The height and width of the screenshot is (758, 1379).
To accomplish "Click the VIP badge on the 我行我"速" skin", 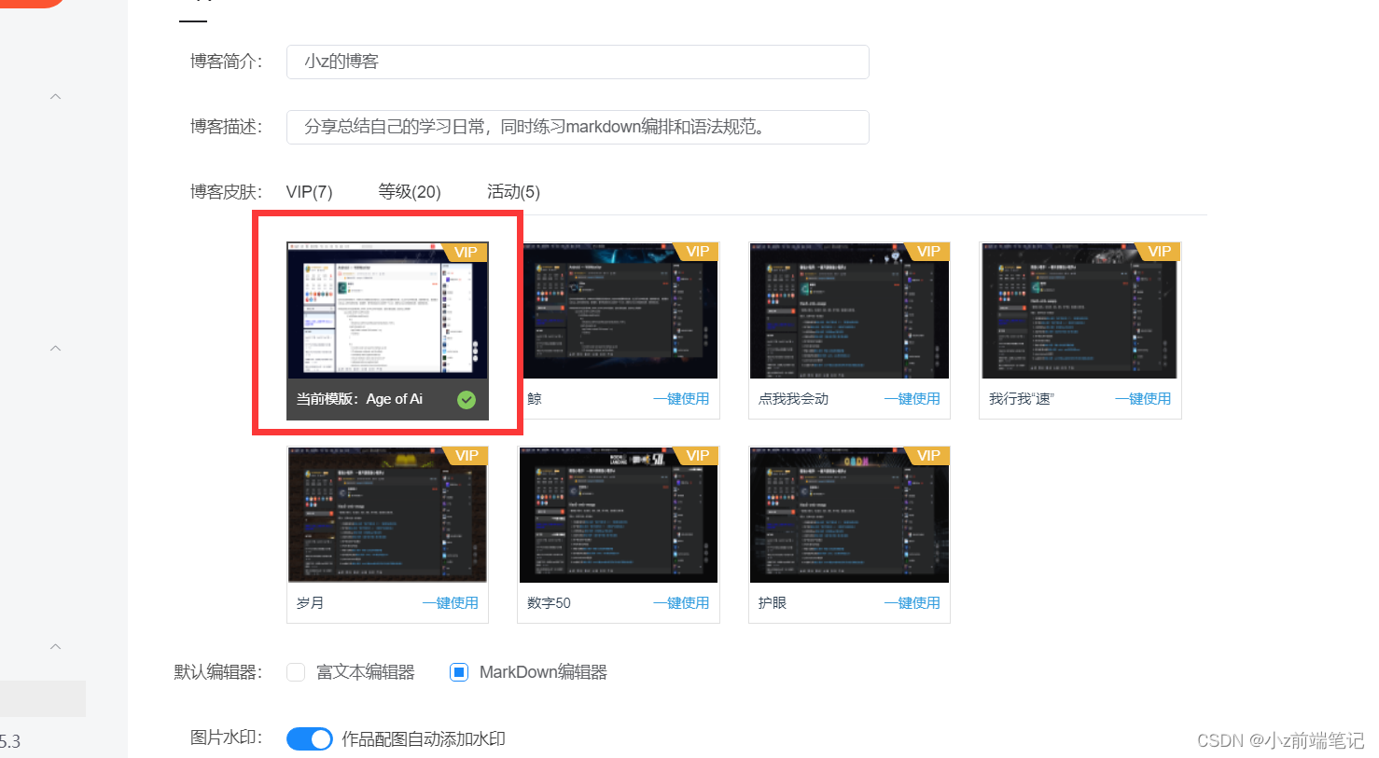I will point(1159,251).
